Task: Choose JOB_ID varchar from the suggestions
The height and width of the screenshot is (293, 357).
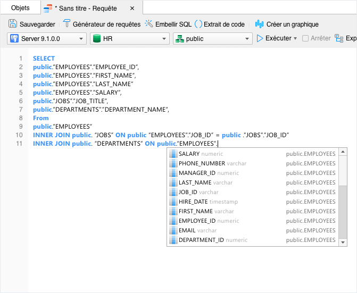Action: click(253, 192)
